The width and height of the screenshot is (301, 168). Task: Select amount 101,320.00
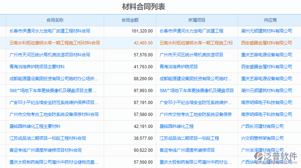pyautogui.click(x=142, y=31)
